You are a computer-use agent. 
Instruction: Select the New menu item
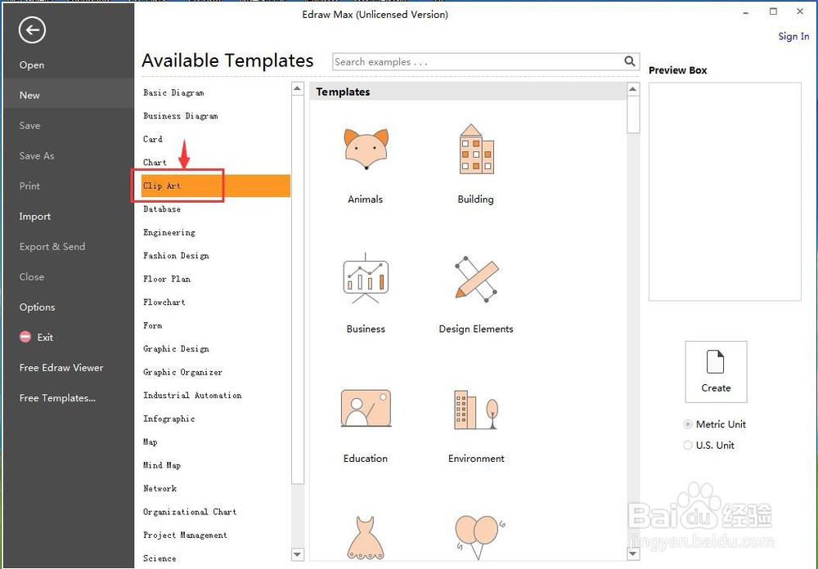[67, 95]
